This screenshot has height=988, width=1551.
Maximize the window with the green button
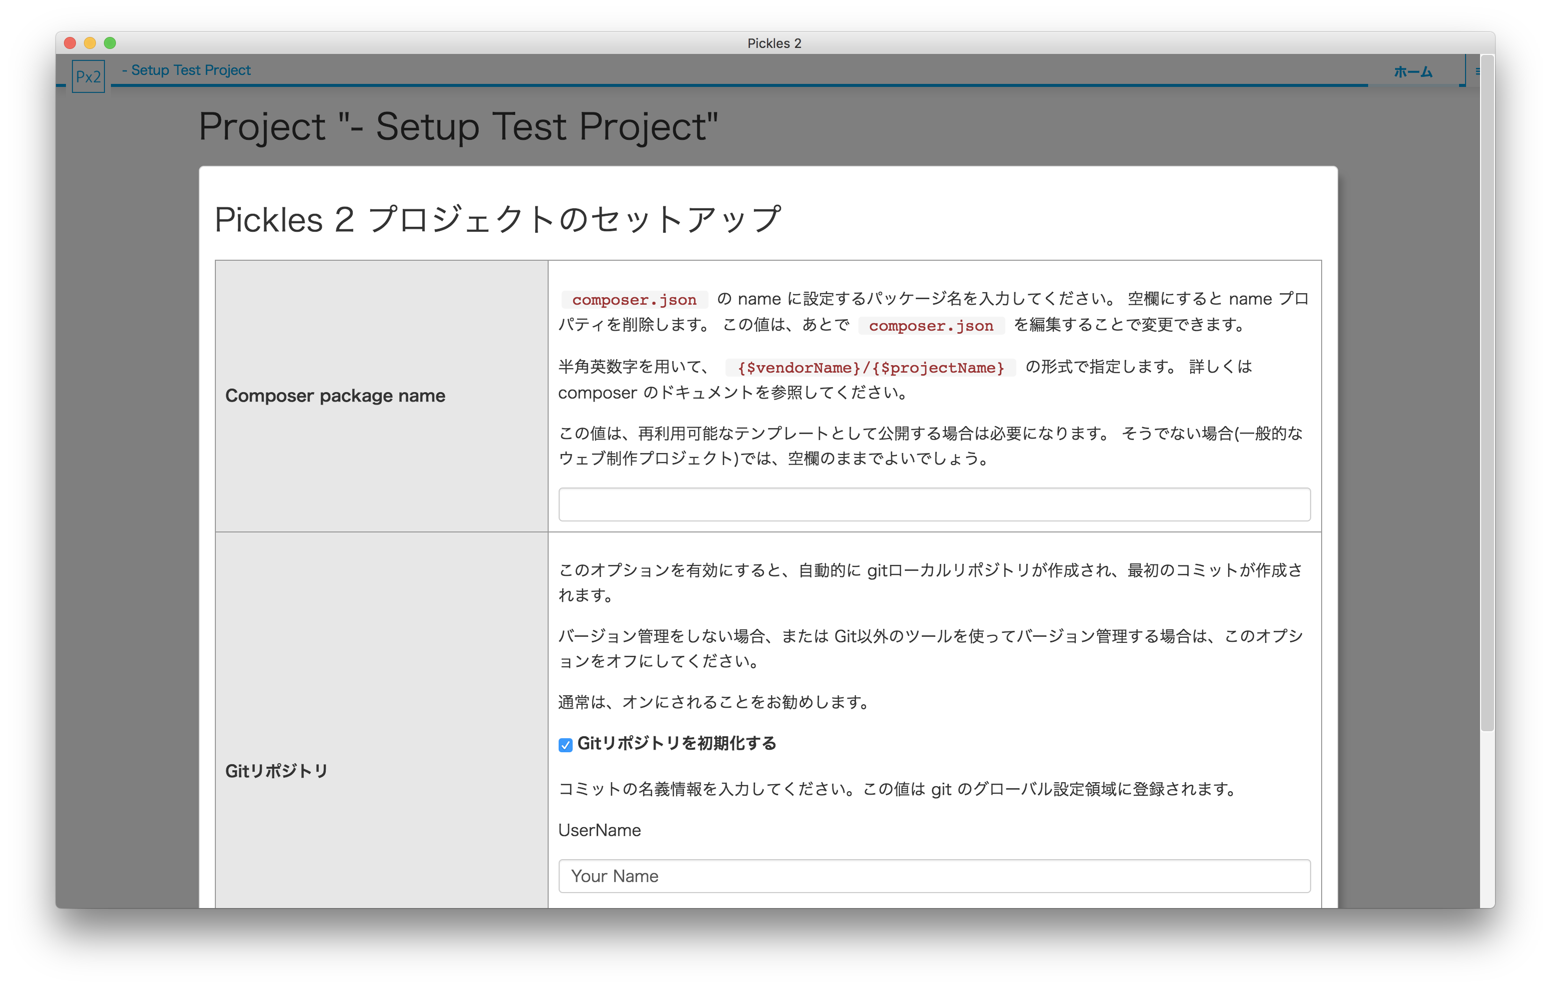point(110,43)
